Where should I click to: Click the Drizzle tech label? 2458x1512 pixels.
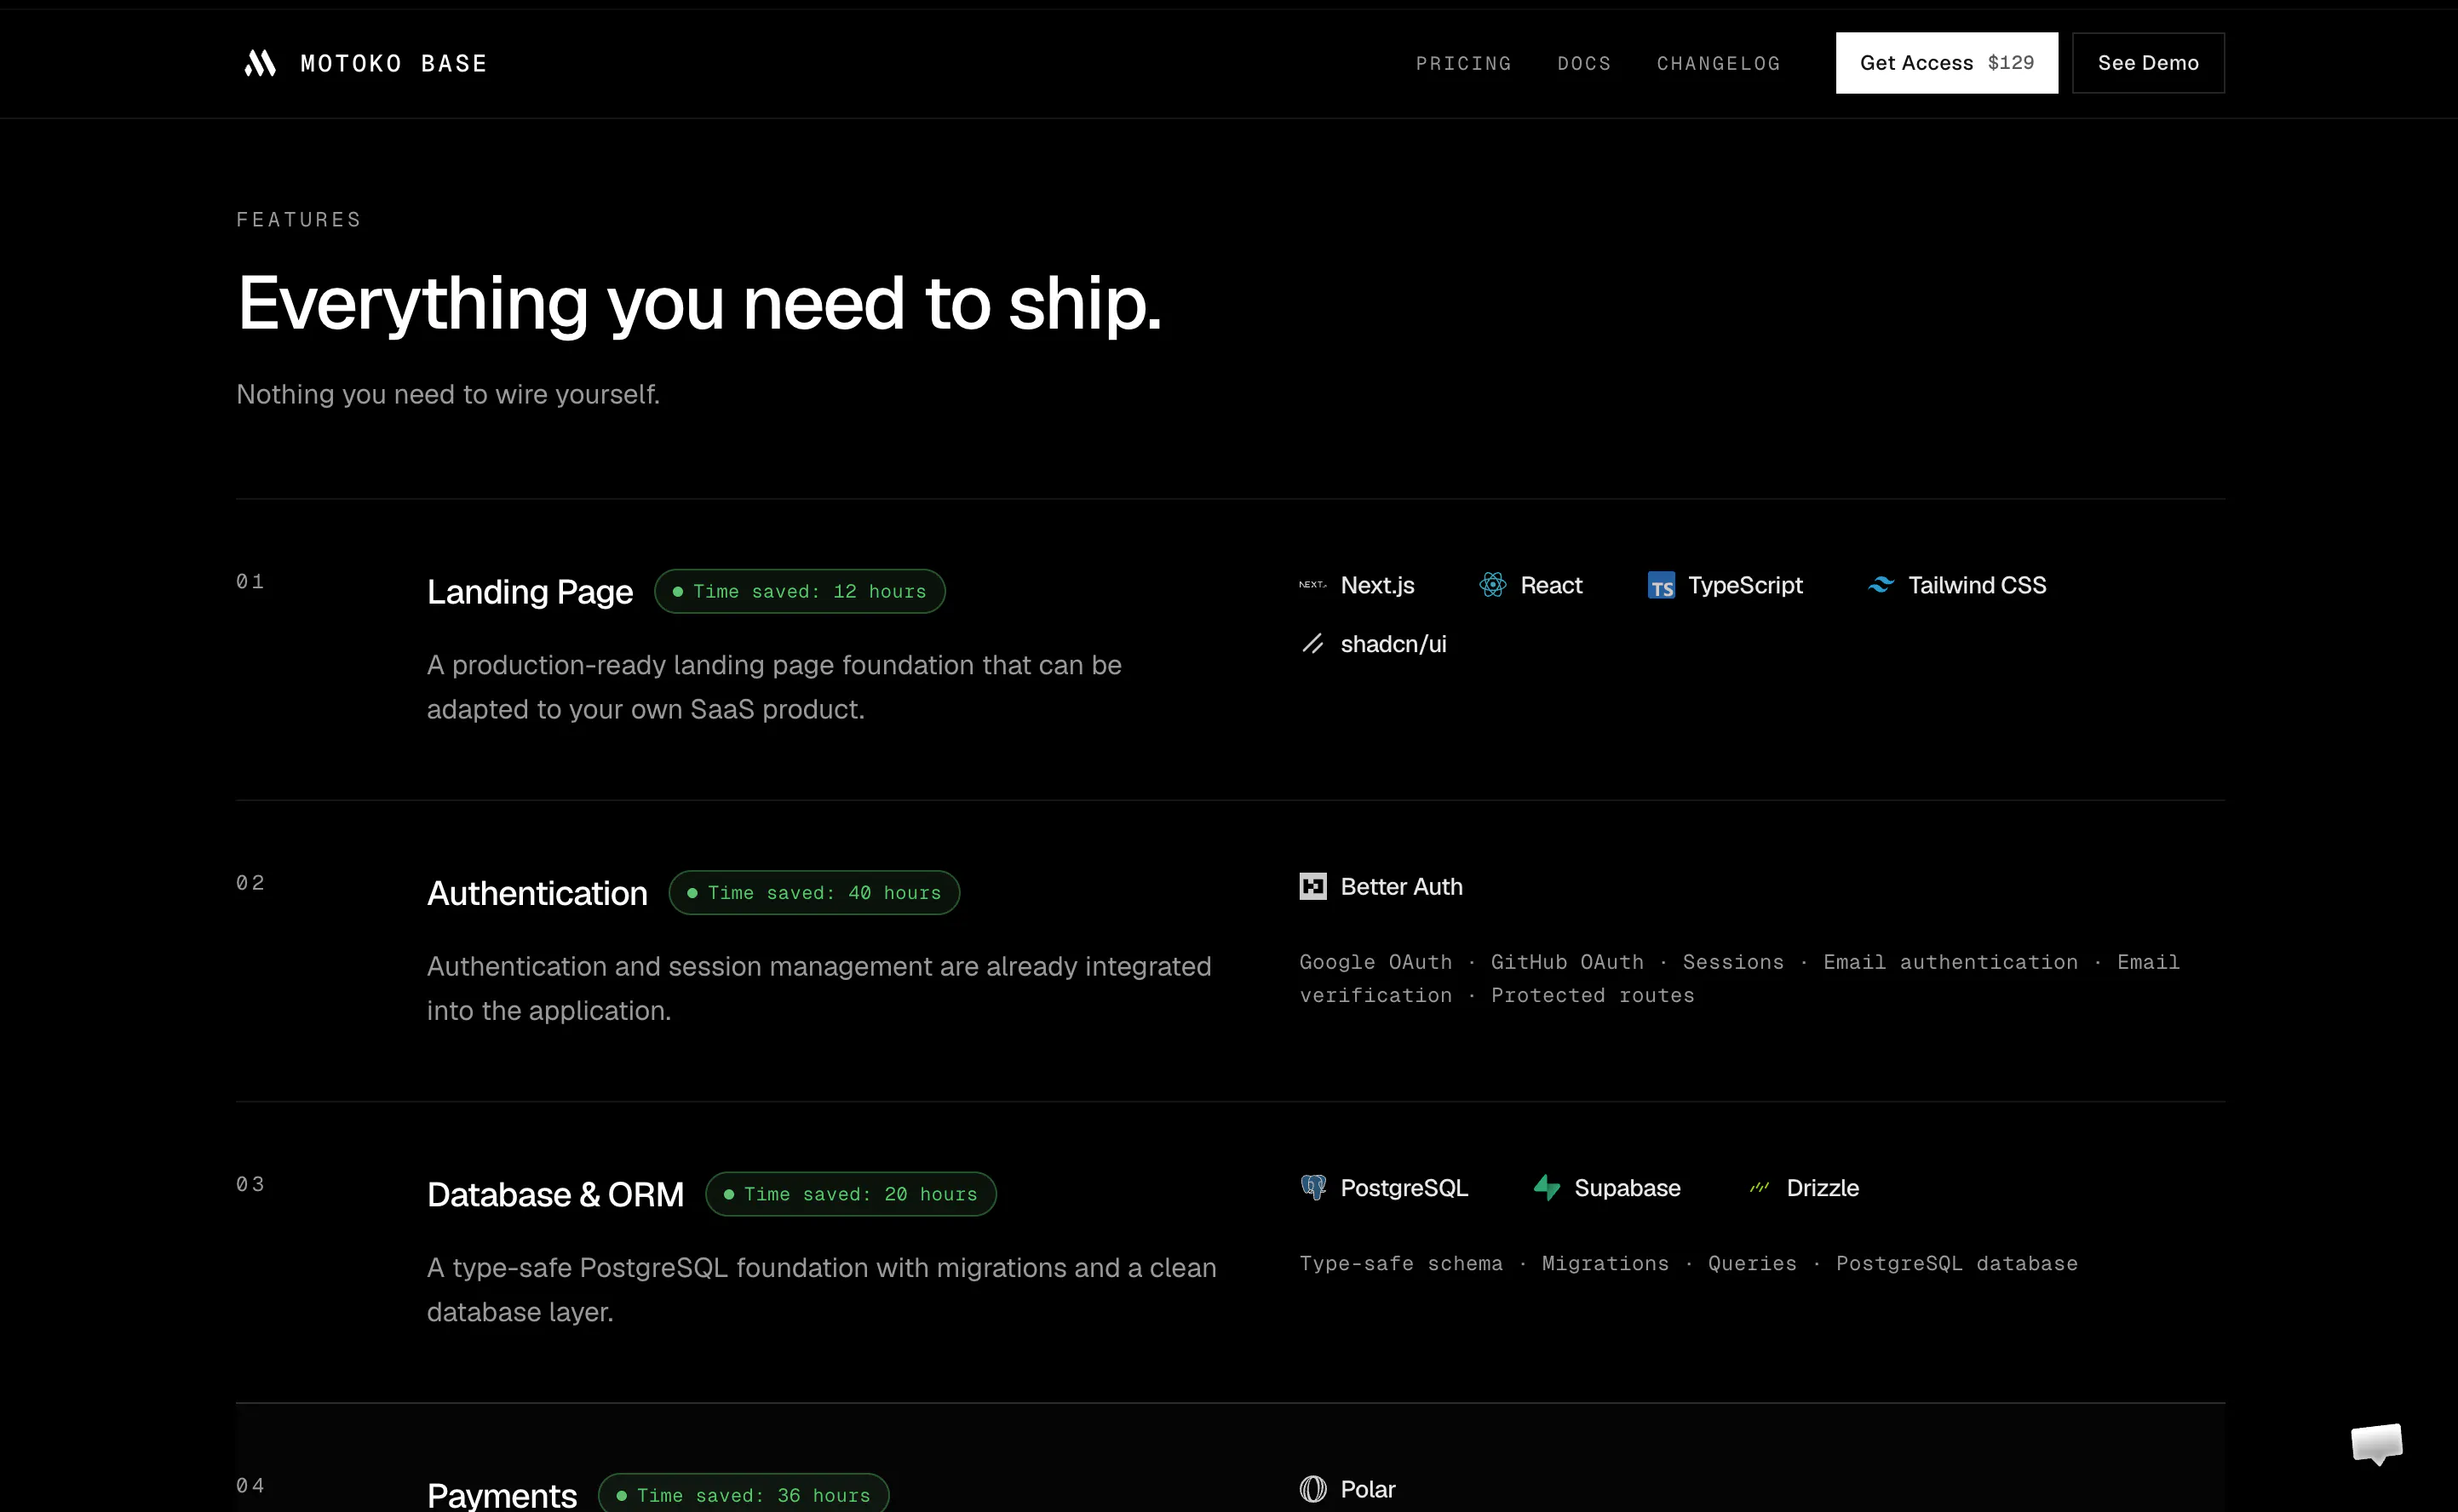1822,1188
